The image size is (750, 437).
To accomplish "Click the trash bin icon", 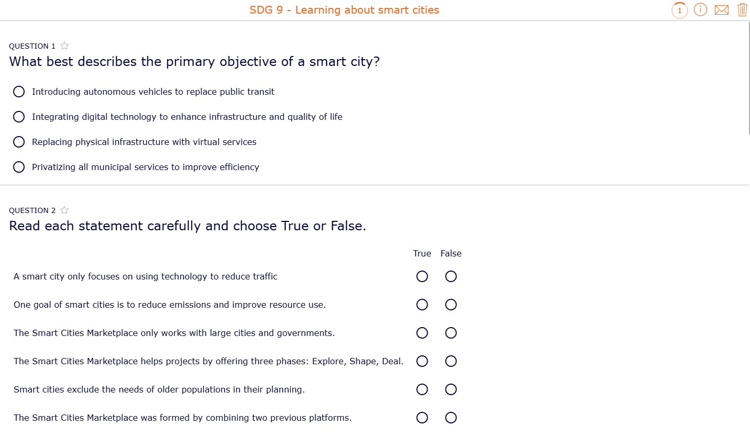I will [x=742, y=9].
